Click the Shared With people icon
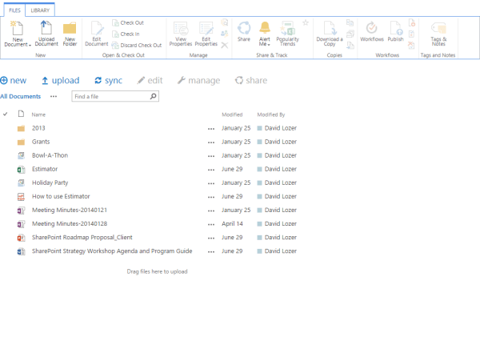The image size is (480, 337). point(225,34)
